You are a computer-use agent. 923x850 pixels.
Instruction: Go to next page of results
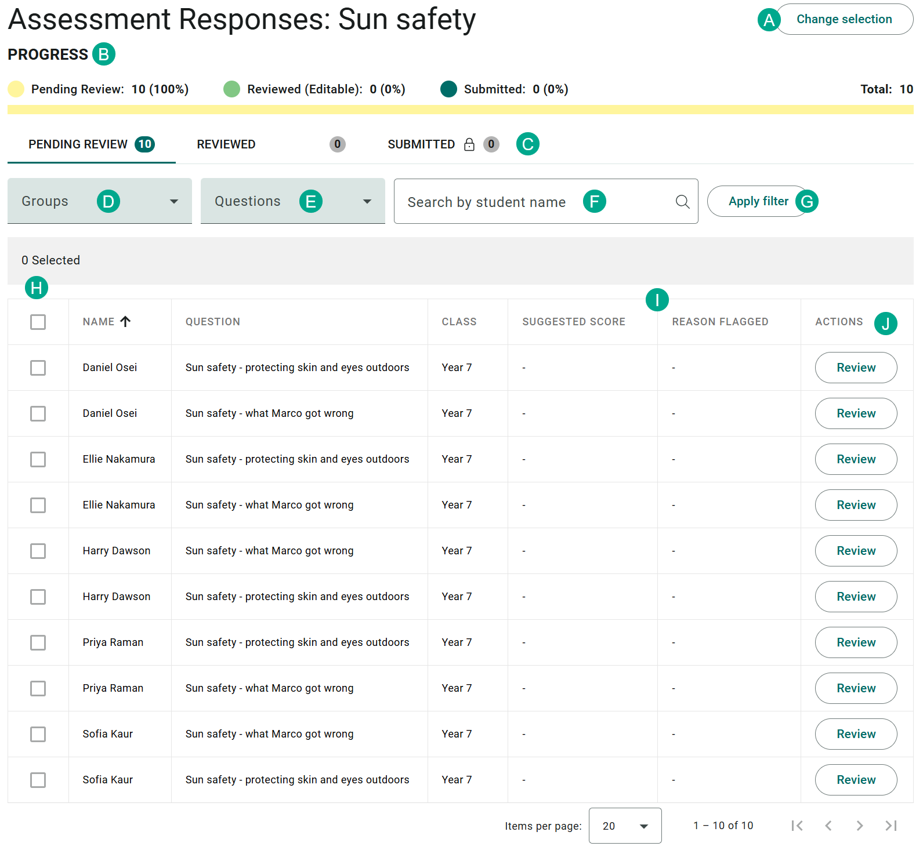[x=860, y=826]
